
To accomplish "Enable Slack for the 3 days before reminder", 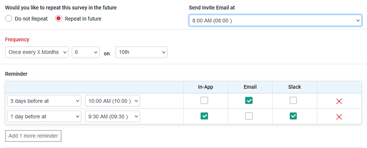I will pos(293,100).
